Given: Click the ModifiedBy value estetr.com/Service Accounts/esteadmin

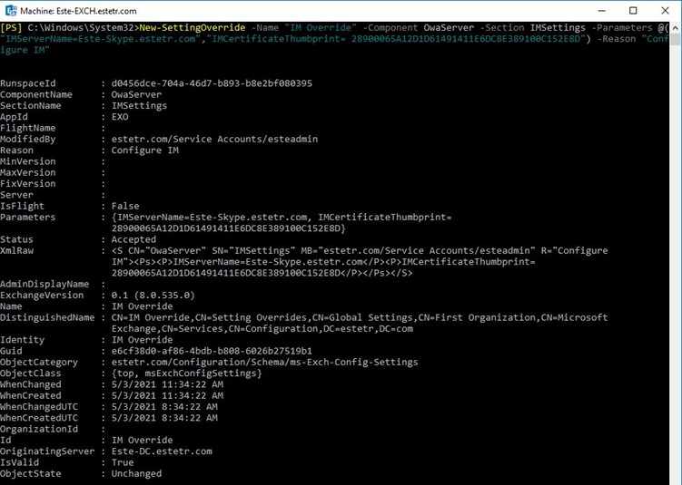Looking at the screenshot, I should [214, 139].
